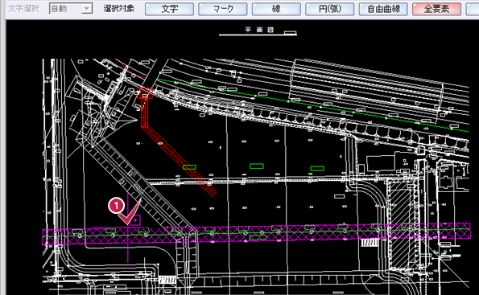Pick the 円(弧) selection target button
This screenshot has width=479, height=295.
click(x=329, y=9)
